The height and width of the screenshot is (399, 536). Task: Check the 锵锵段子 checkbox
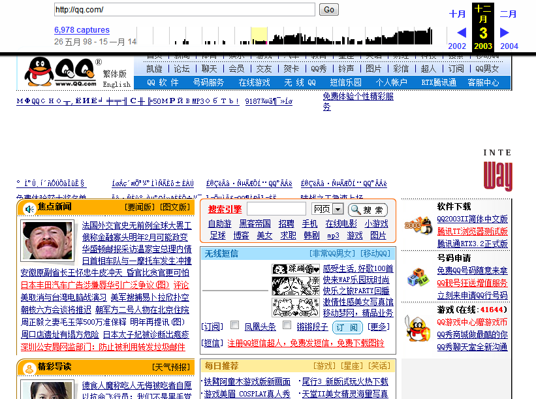(x=287, y=325)
